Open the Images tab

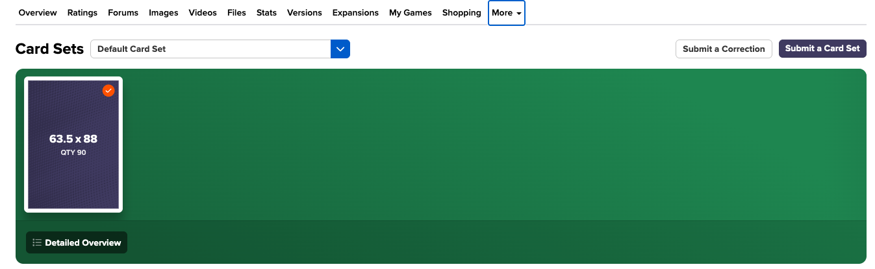click(x=164, y=12)
